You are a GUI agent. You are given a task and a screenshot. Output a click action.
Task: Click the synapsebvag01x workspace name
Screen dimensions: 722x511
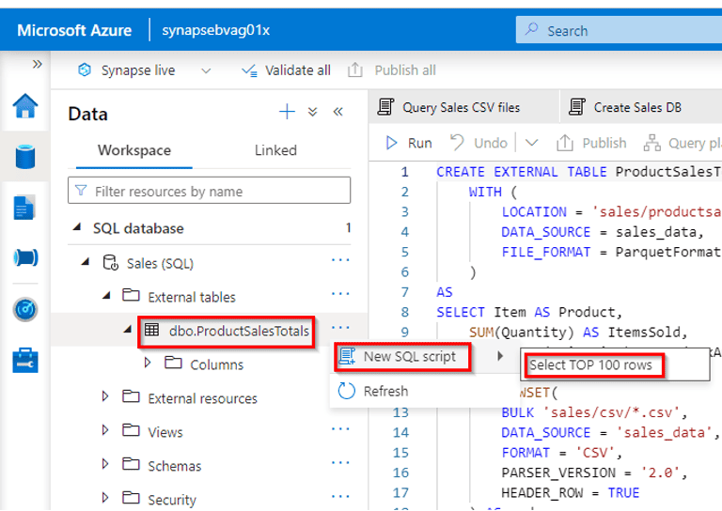[216, 30]
